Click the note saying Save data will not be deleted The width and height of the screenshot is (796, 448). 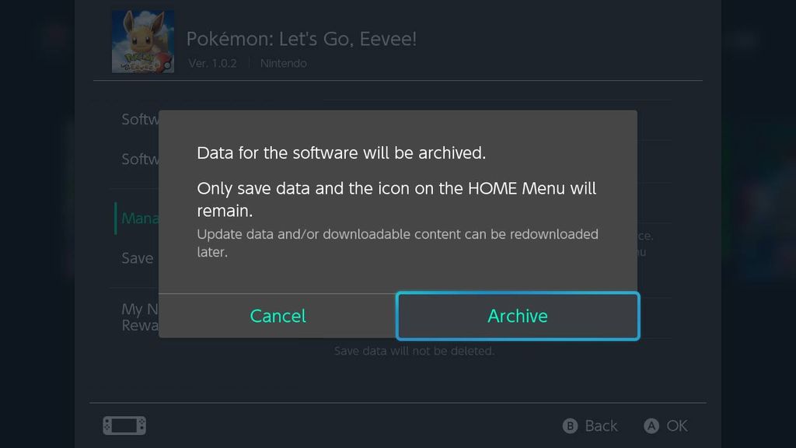[x=414, y=351]
